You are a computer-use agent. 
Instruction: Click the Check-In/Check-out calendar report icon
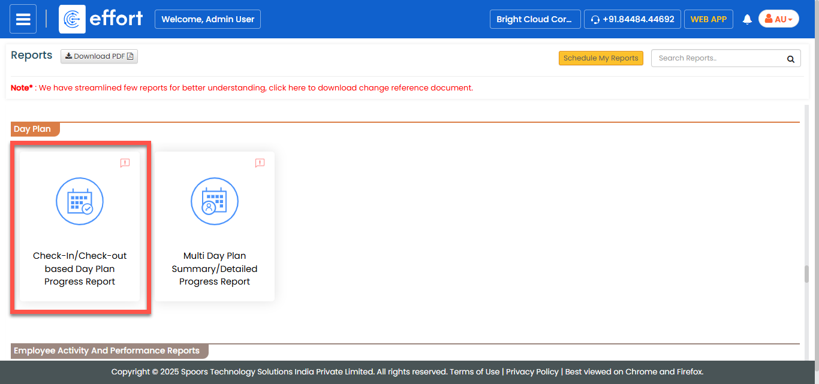[80, 201]
